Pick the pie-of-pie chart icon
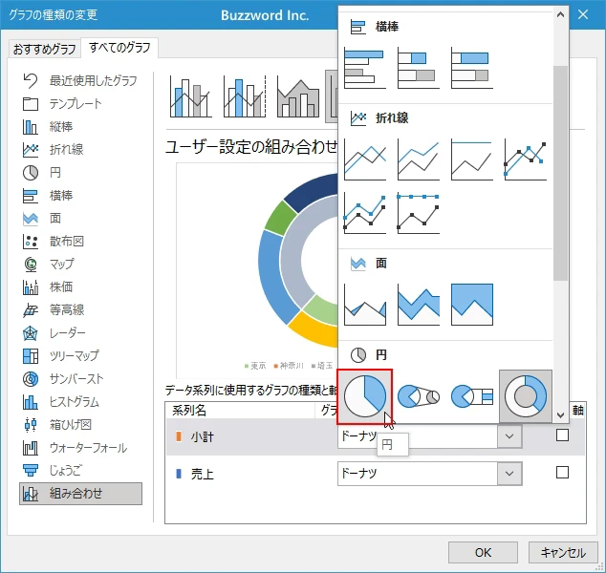 click(x=418, y=396)
